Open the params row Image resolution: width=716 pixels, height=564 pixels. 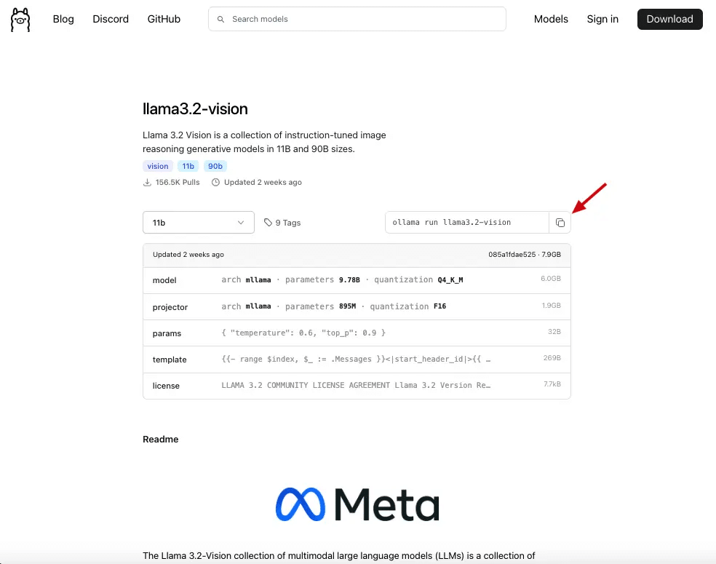coord(357,333)
